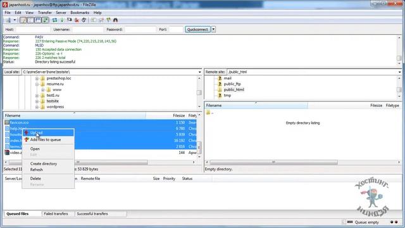This screenshot has height=228, width=405.
Task: Reconnect to last server icon
Action: (84, 20)
